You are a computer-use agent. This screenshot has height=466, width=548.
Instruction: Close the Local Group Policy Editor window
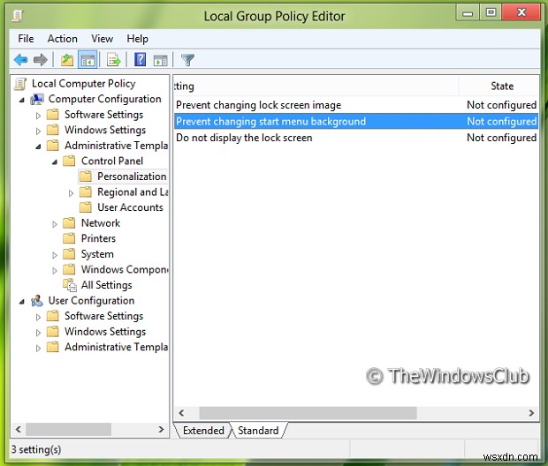coord(521,13)
